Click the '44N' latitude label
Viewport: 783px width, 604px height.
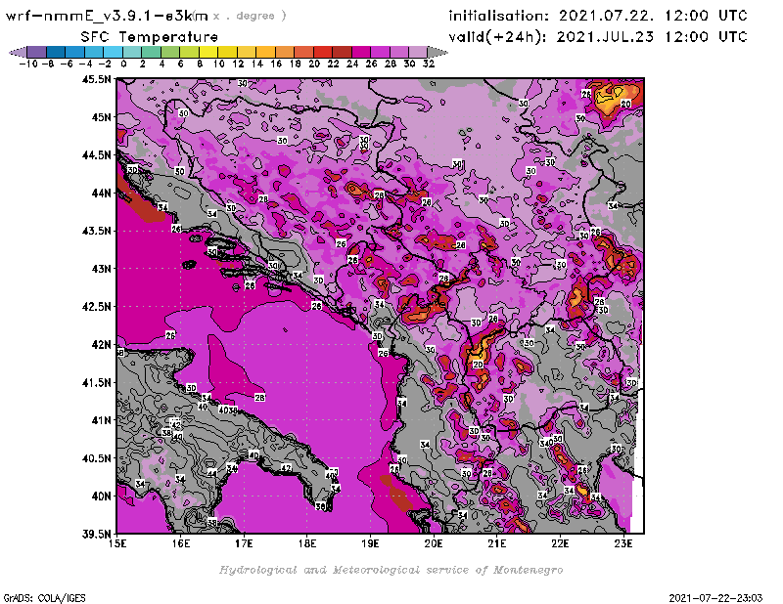click(102, 193)
